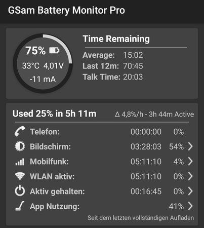Tap the battery icon next to 75%

click(54, 50)
